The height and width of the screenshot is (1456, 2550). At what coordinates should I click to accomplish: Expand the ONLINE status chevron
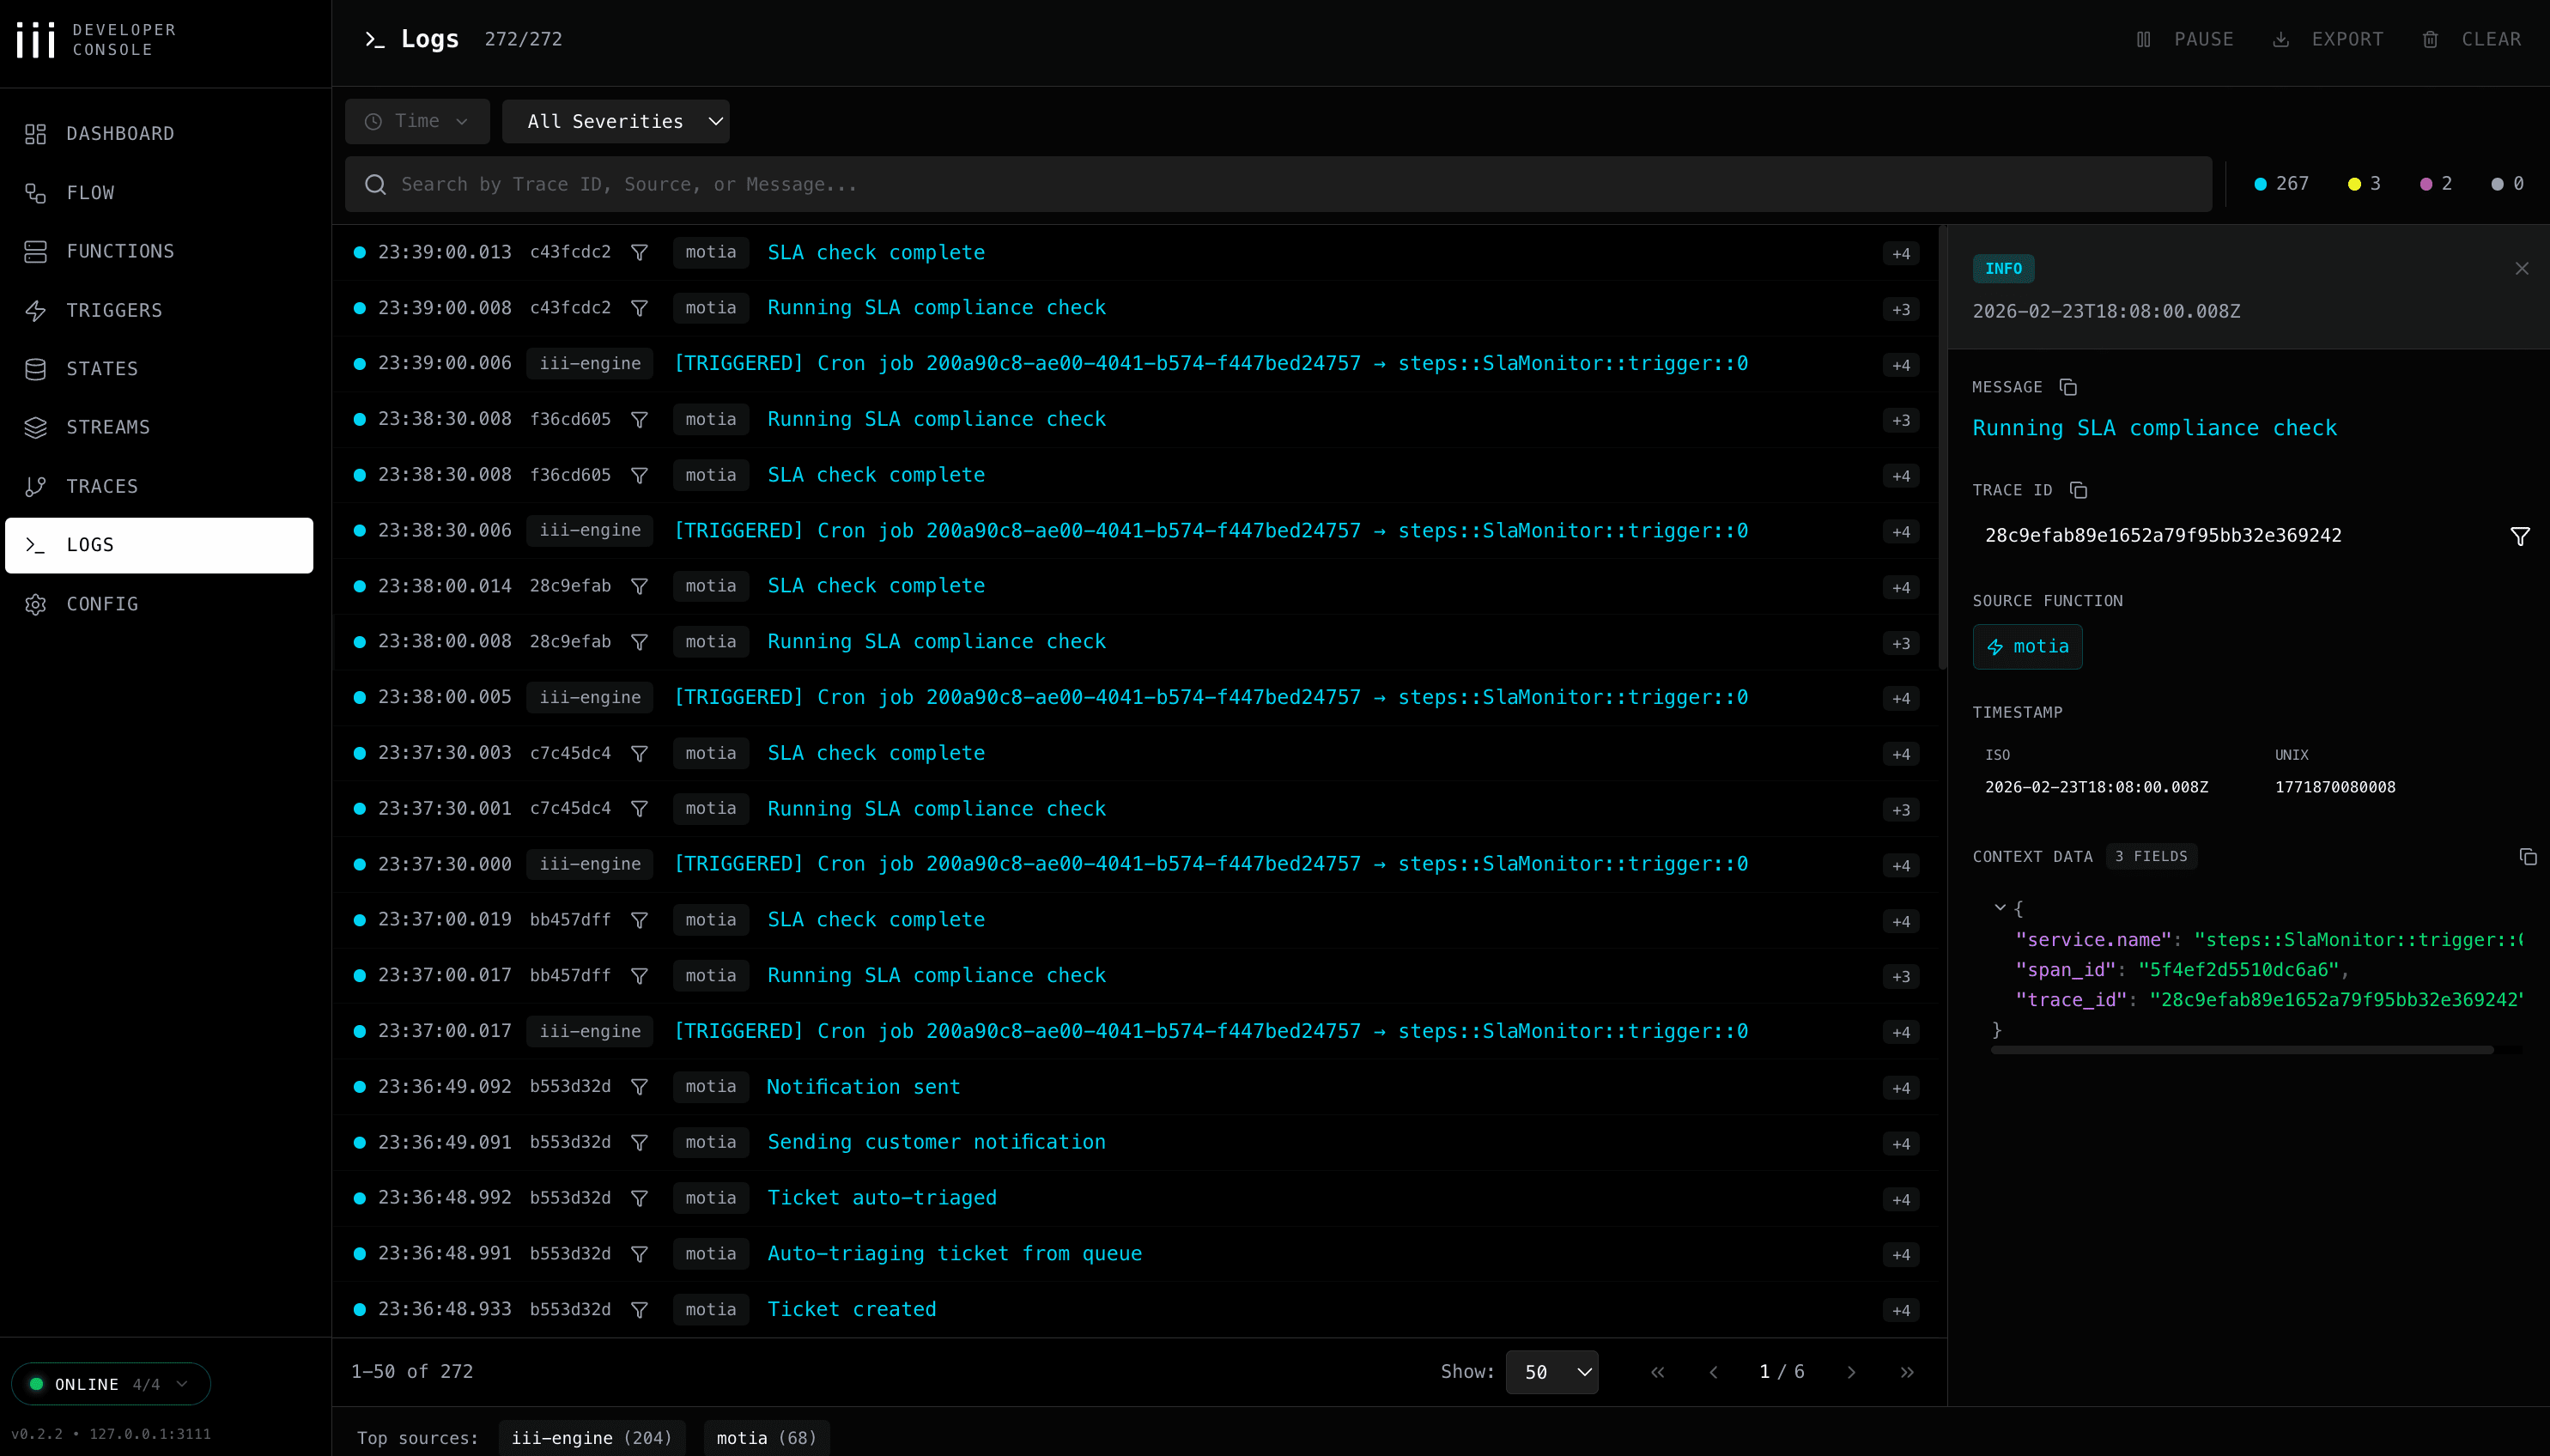pyautogui.click(x=181, y=1384)
